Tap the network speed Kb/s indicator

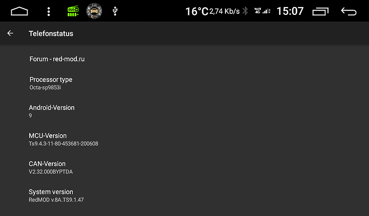224,11
